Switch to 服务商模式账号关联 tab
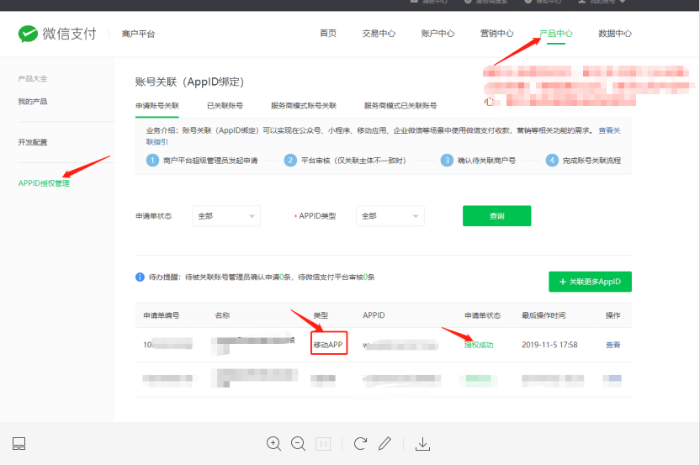The width and height of the screenshot is (700, 465). [304, 106]
